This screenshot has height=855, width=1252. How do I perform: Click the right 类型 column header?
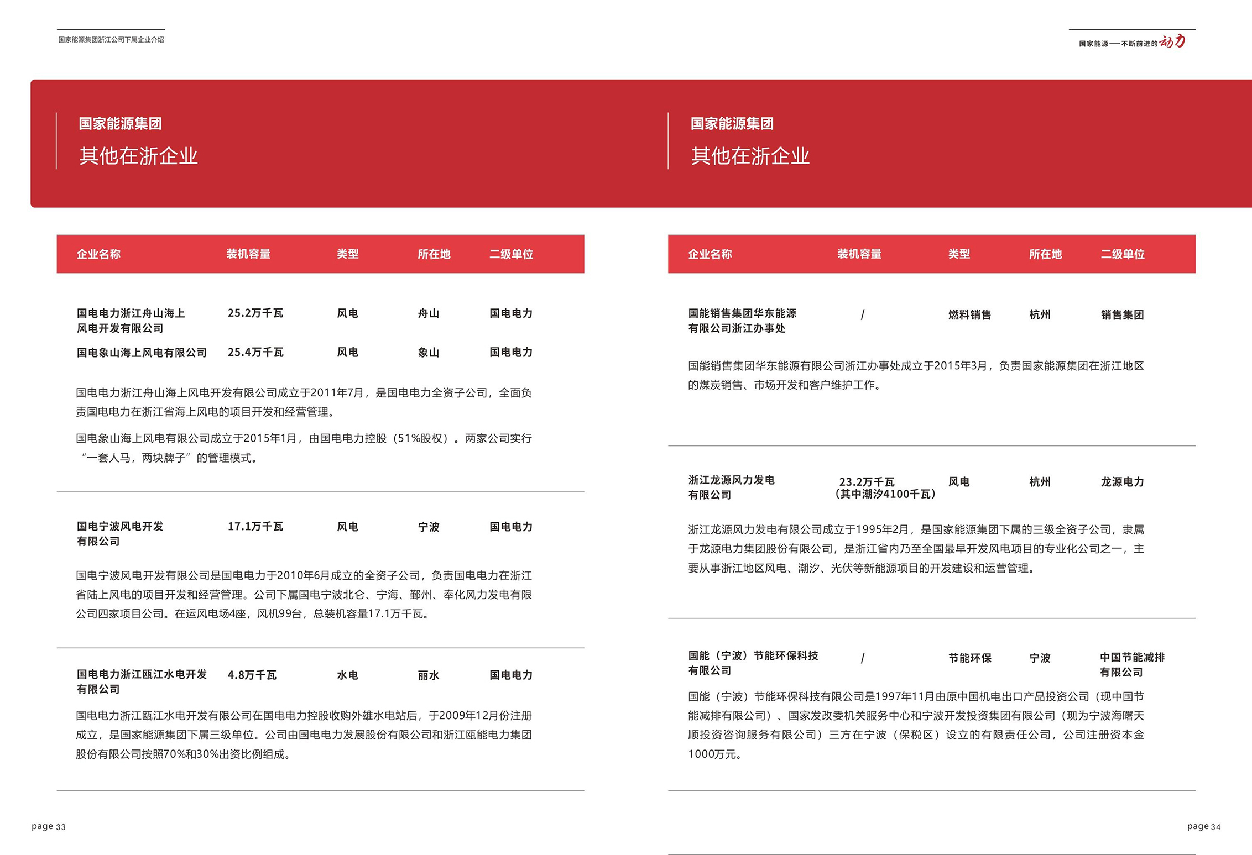coord(959,254)
